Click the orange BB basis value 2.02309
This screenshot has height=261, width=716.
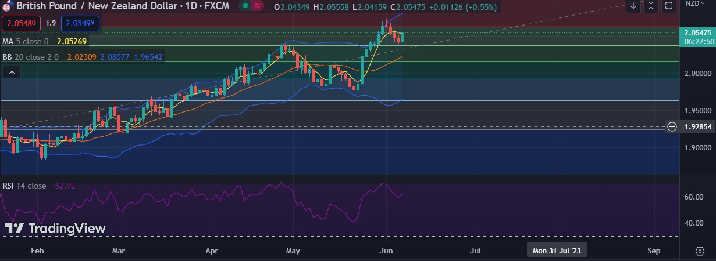pyautogui.click(x=83, y=57)
